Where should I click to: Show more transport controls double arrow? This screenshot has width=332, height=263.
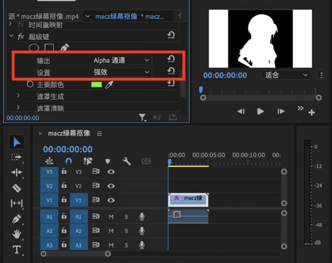[x=300, y=108]
